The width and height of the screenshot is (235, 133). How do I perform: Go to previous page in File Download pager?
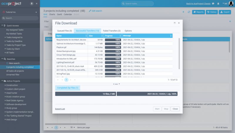pyautogui.click(x=62, y=80)
